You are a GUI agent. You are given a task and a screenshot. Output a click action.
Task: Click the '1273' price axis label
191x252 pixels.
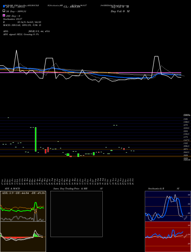[x=186, y=125]
